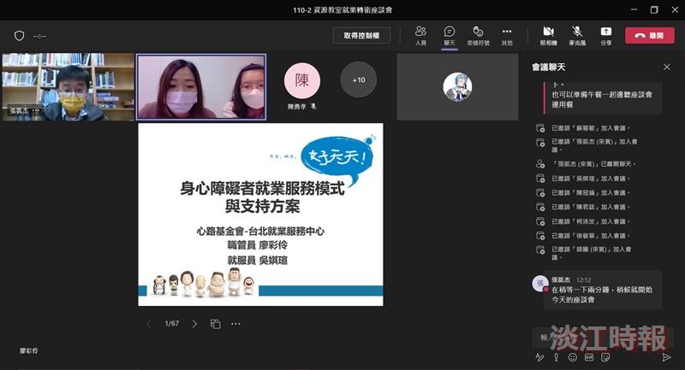685x370 pixels.
Task: Click chat message about starting 座談會
Action: pyautogui.click(x=603, y=290)
